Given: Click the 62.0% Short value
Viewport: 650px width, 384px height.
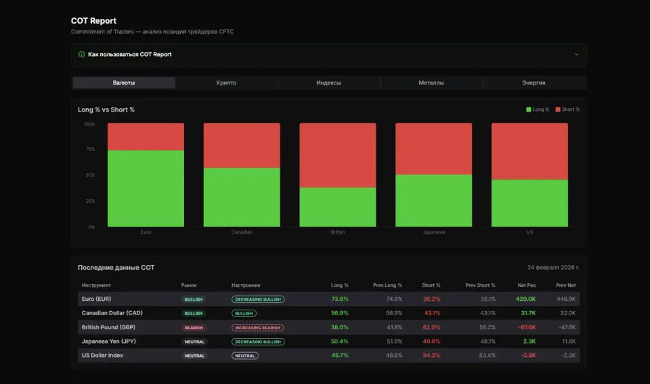Looking at the screenshot, I should pyautogui.click(x=431, y=327).
